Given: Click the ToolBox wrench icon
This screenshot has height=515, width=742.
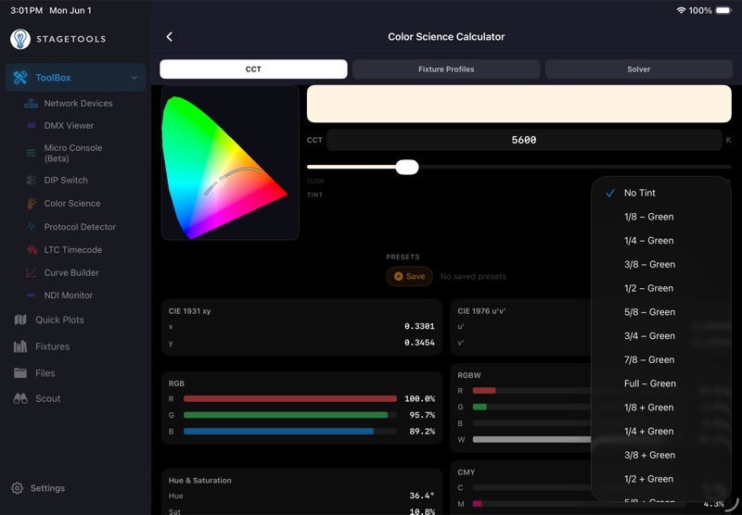Looking at the screenshot, I should [x=20, y=78].
